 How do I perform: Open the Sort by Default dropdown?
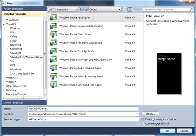coord(105,9)
